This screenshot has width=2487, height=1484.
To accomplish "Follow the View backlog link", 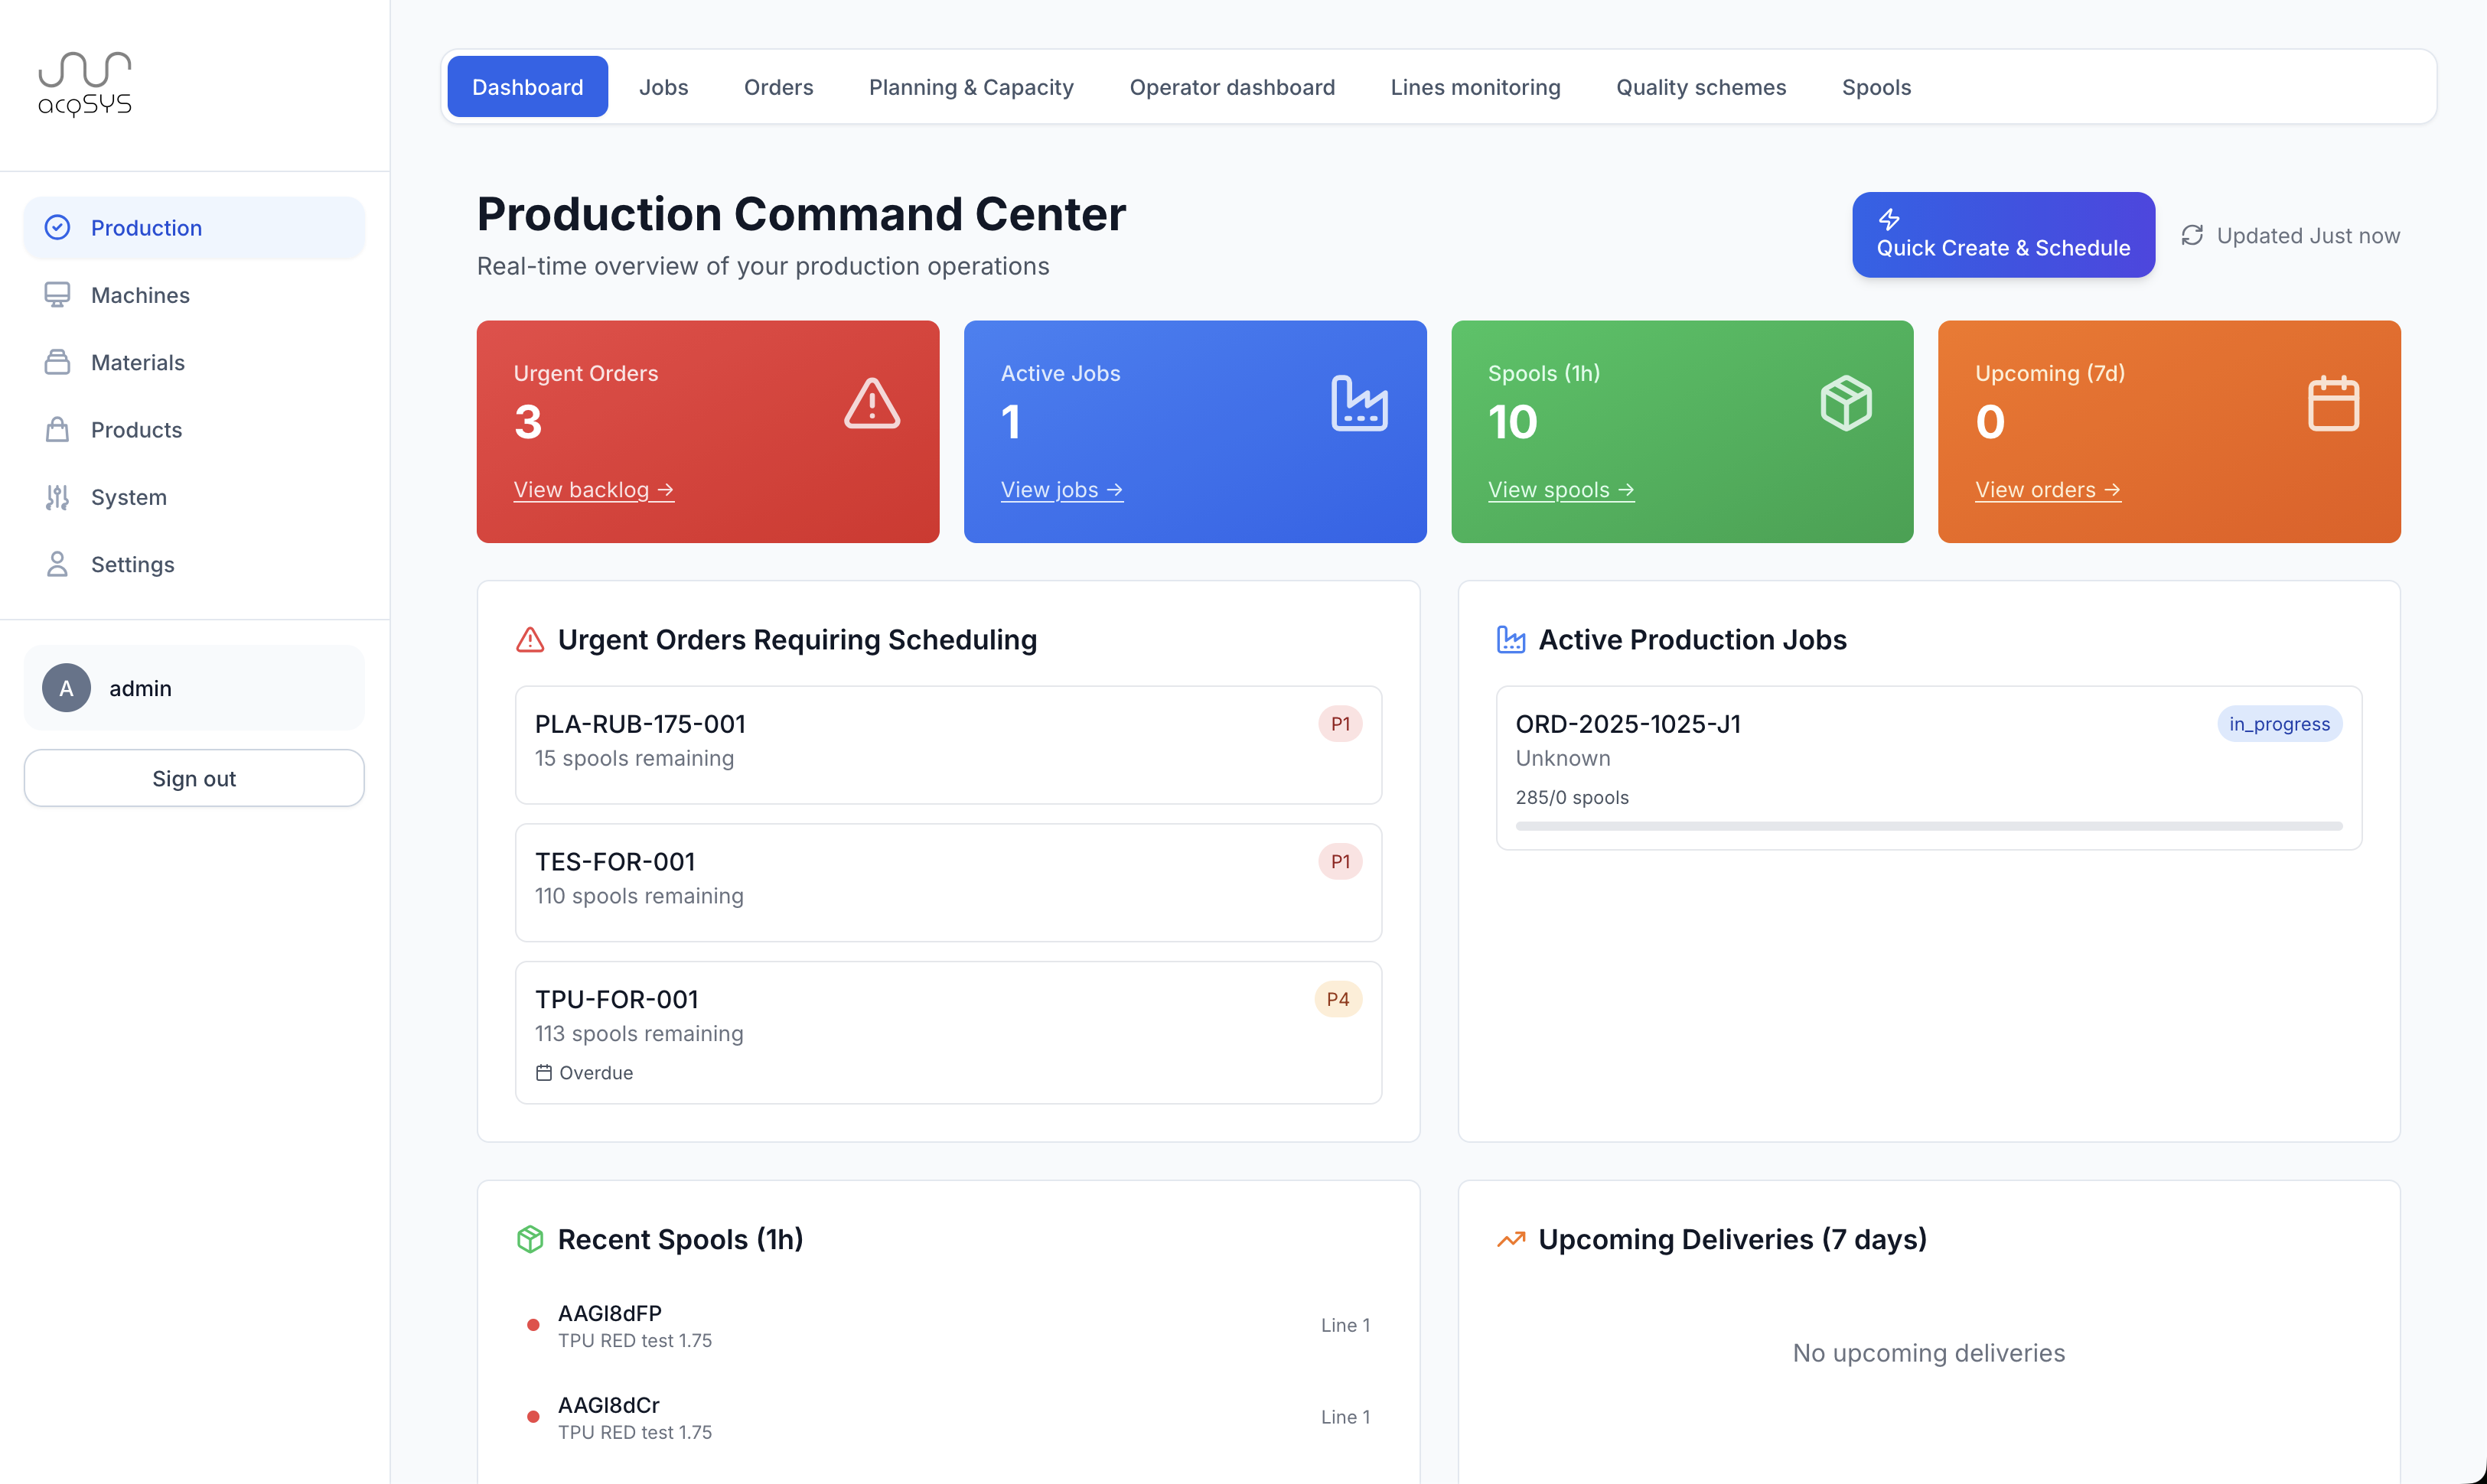I will pyautogui.click(x=593, y=490).
